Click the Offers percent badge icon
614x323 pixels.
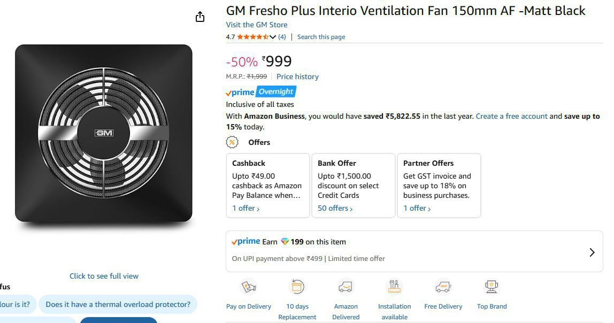(x=232, y=142)
